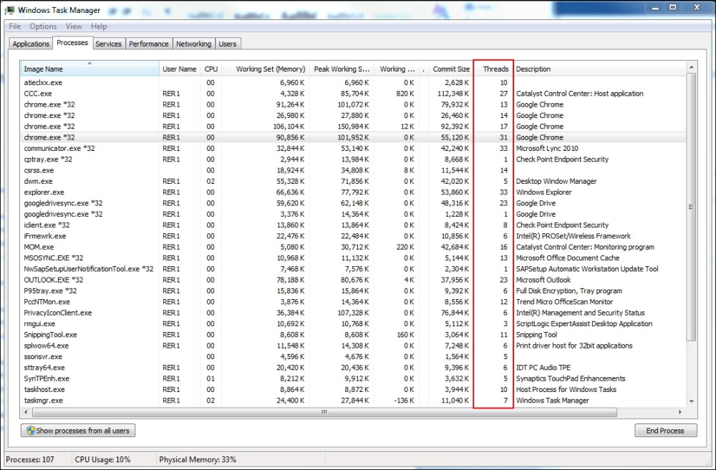The height and width of the screenshot is (470, 716).
Task: Select the iFrmewrk.exe process
Action: click(x=354, y=236)
